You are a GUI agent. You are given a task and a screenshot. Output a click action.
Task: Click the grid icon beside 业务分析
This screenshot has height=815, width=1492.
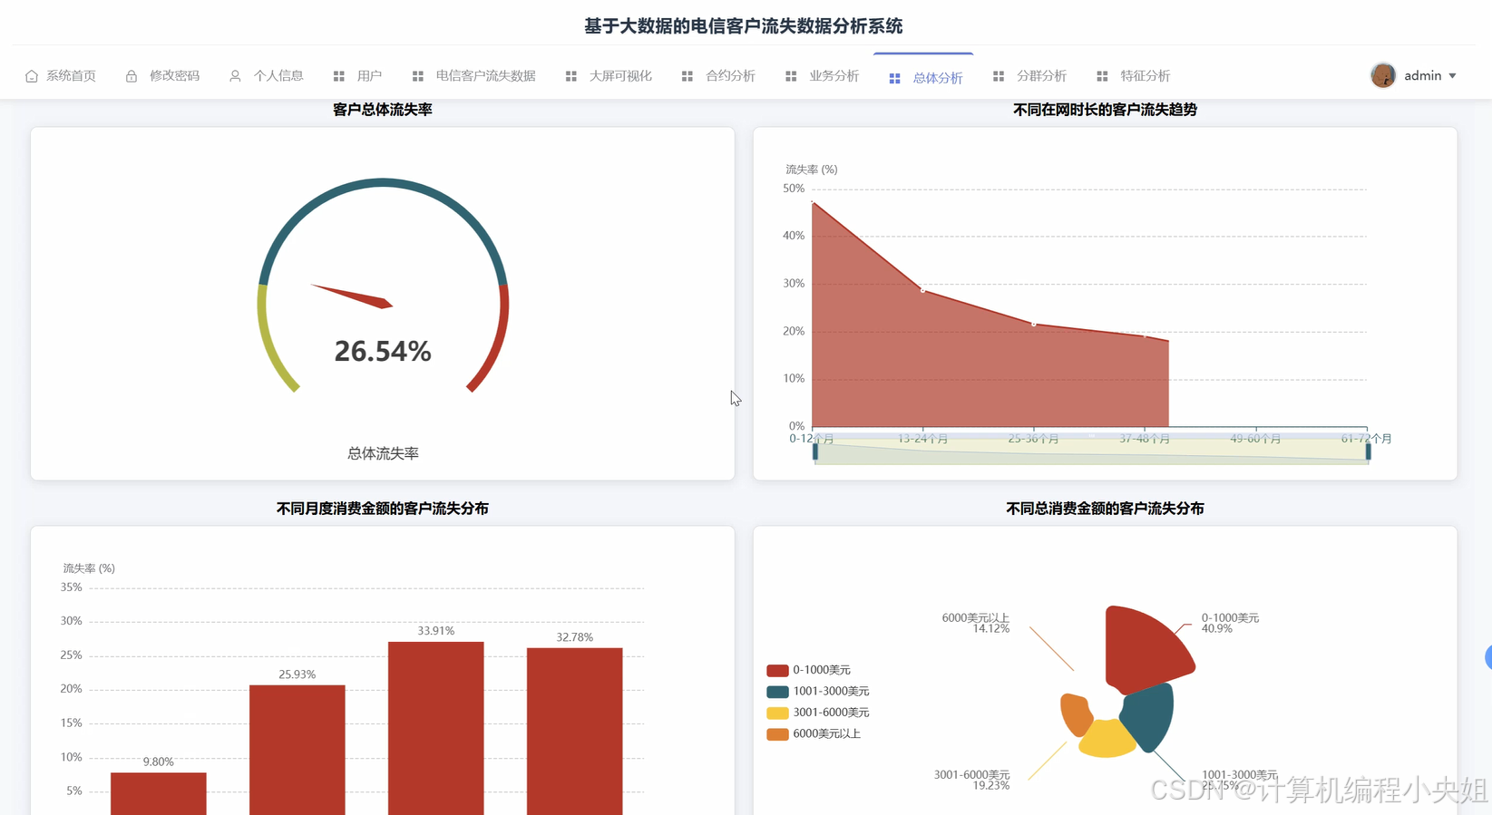click(791, 76)
